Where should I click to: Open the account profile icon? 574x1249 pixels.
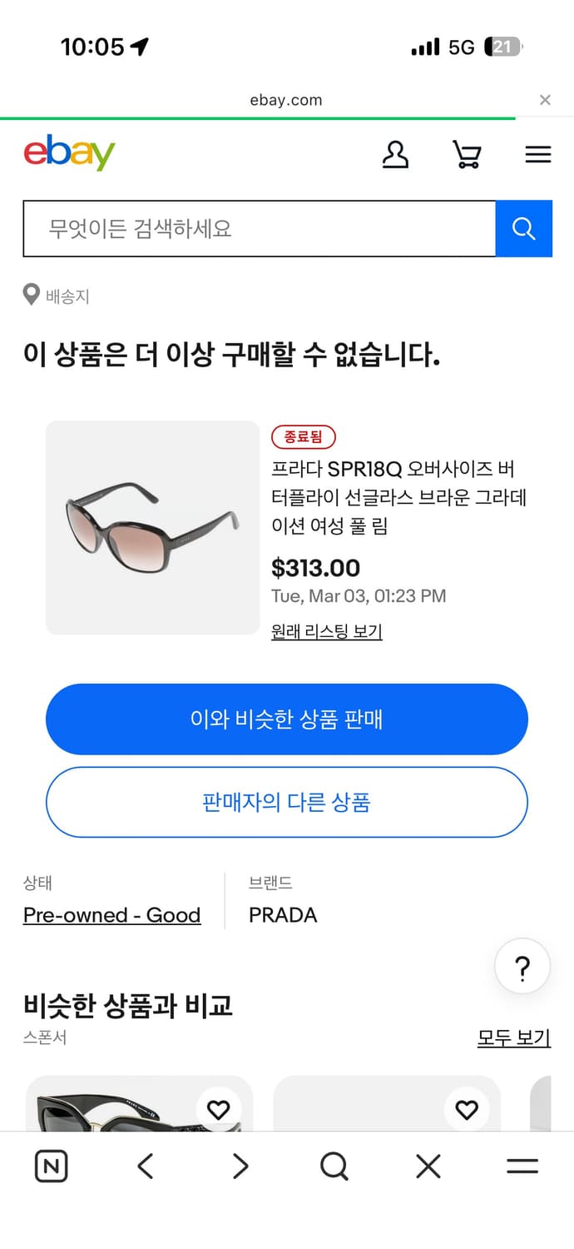[x=396, y=155]
